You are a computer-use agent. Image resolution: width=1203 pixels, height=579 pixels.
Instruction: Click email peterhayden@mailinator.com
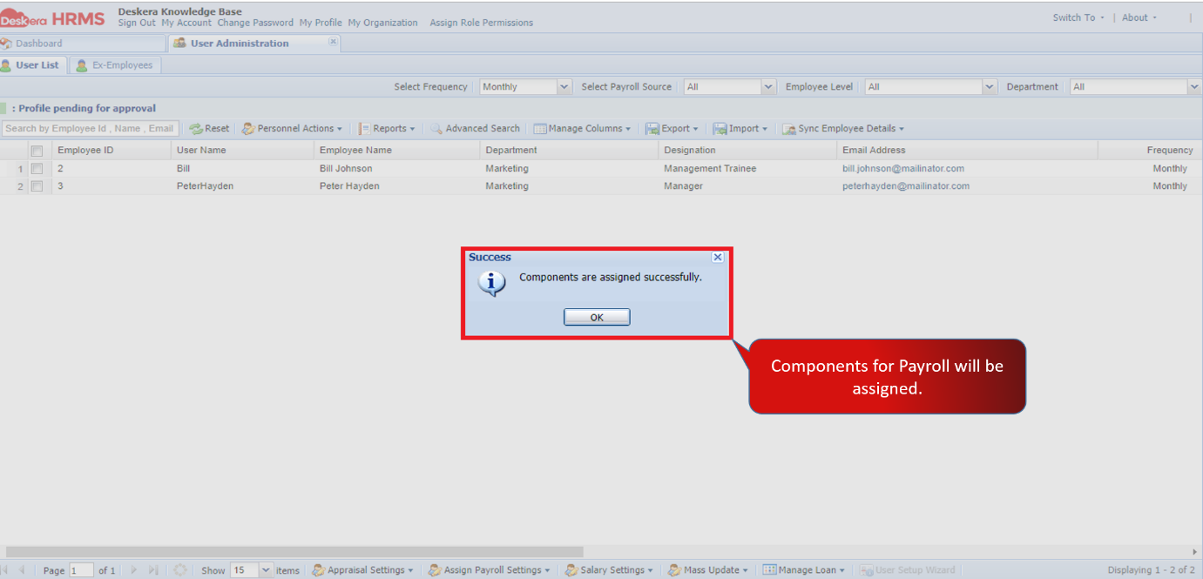[x=906, y=186]
